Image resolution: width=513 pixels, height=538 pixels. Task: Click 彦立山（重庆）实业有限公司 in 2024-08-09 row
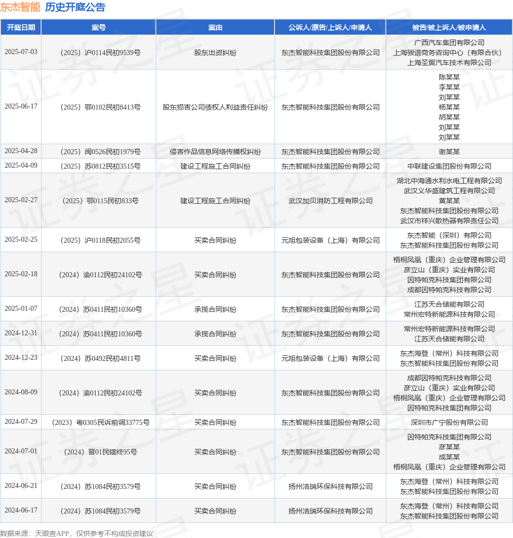(x=449, y=388)
